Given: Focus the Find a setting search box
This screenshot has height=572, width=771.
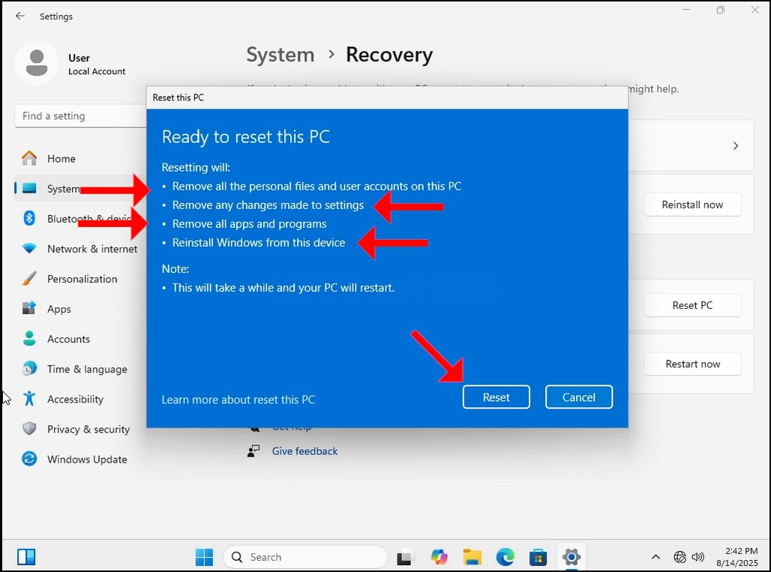Looking at the screenshot, I should click(81, 116).
